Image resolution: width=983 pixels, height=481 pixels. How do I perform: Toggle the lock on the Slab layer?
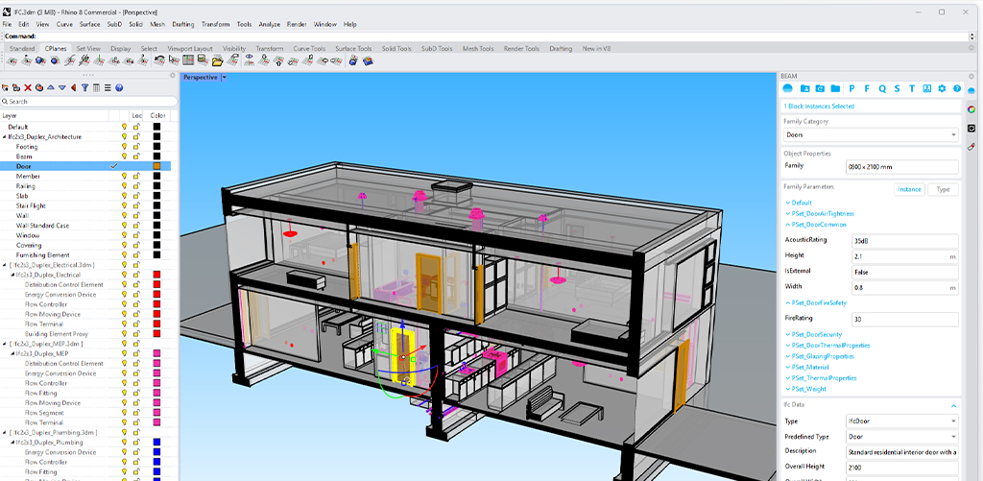(x=136, y=196)
